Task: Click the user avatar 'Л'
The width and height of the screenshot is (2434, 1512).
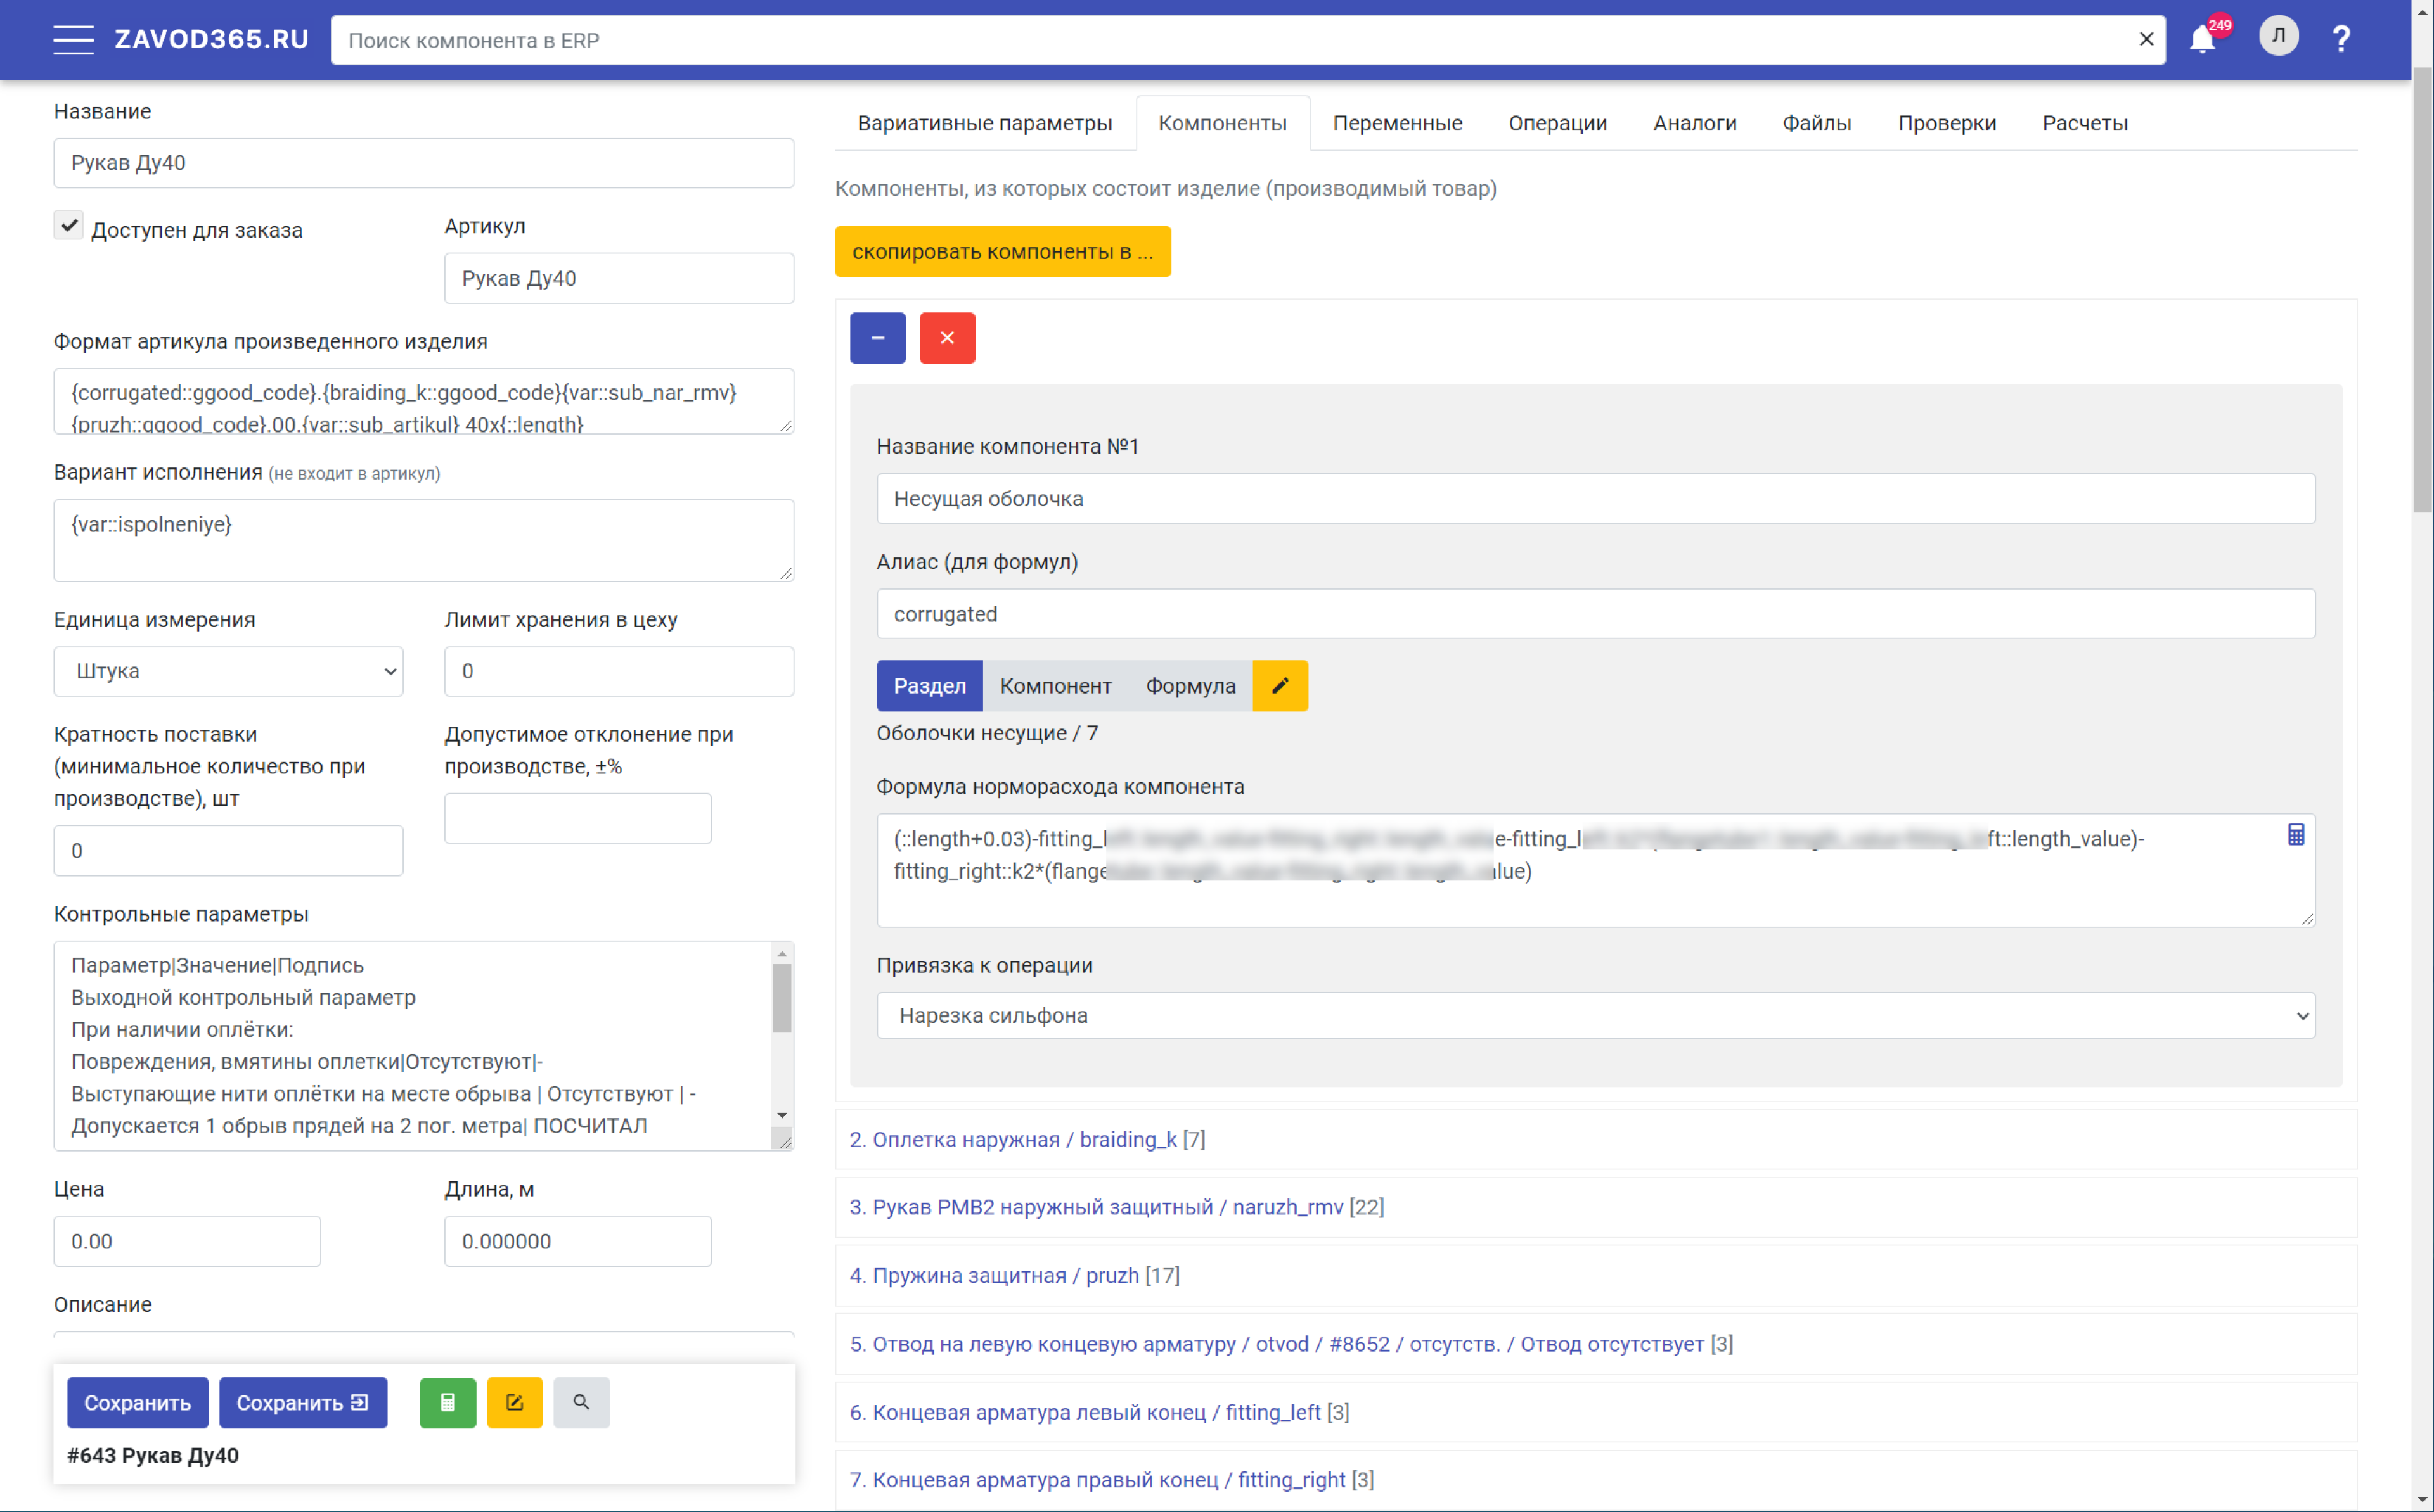Action: point(2278,36)
